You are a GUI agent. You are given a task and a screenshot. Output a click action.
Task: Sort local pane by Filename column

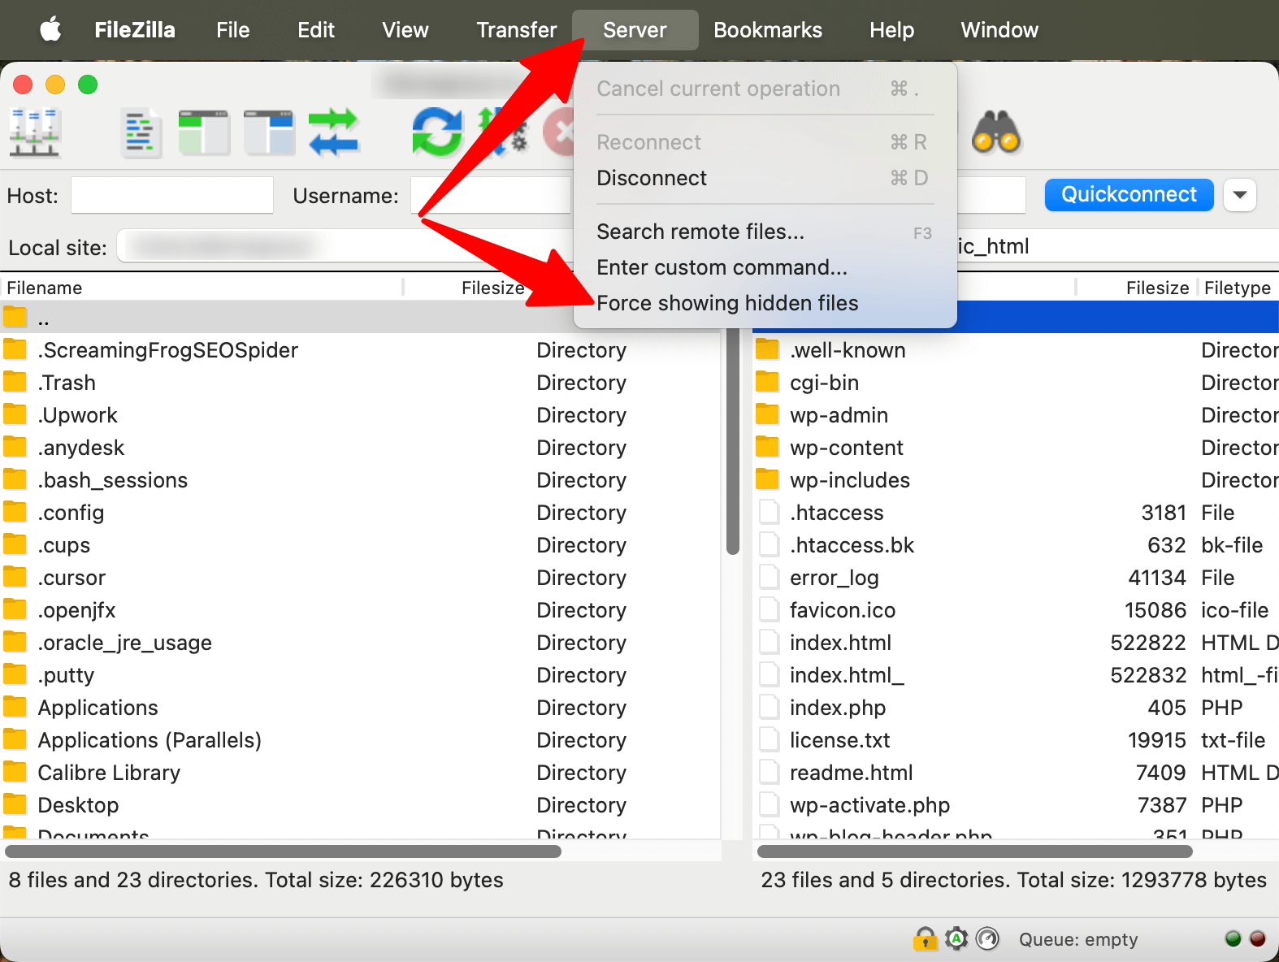pyautogui.click(x=202, y=288)
